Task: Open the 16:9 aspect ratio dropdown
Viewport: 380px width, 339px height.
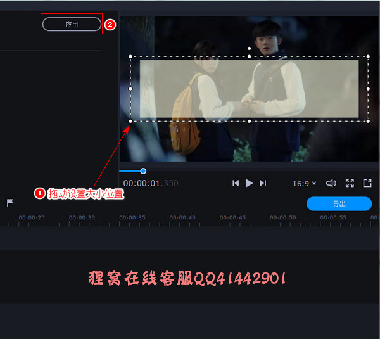Action: click(x=305, y=184)
